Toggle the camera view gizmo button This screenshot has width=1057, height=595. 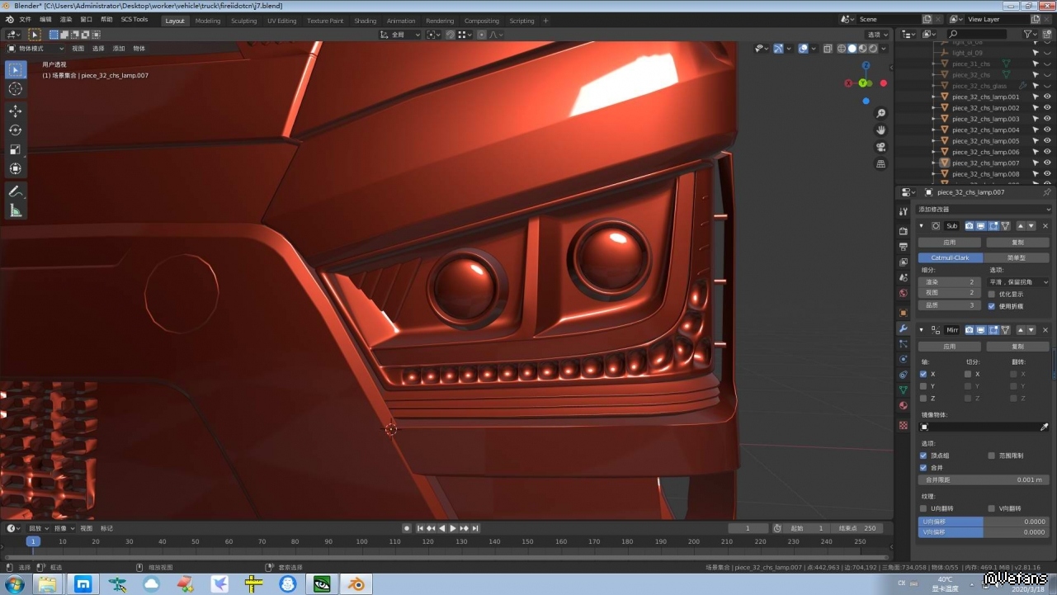881,147
